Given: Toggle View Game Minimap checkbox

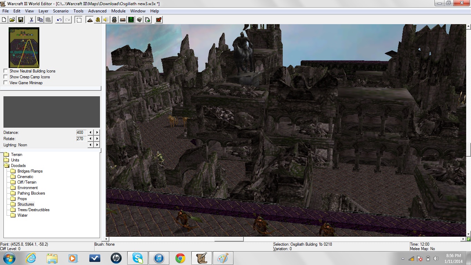Looking at the screenshot, I should click(x=6, y=83).
